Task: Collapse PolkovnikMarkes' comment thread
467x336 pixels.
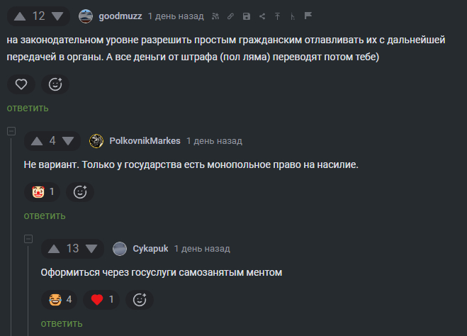Action: coord(11,131)
